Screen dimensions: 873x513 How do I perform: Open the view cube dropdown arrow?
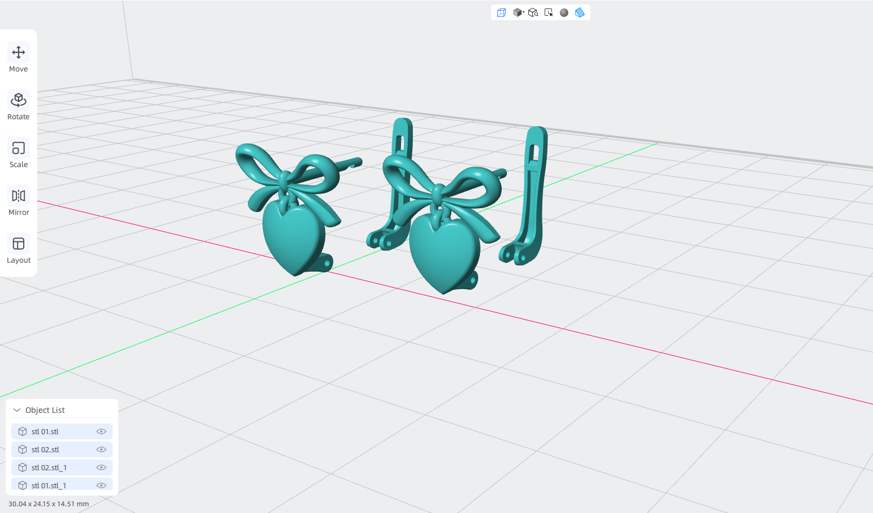(x=523, y=12)
